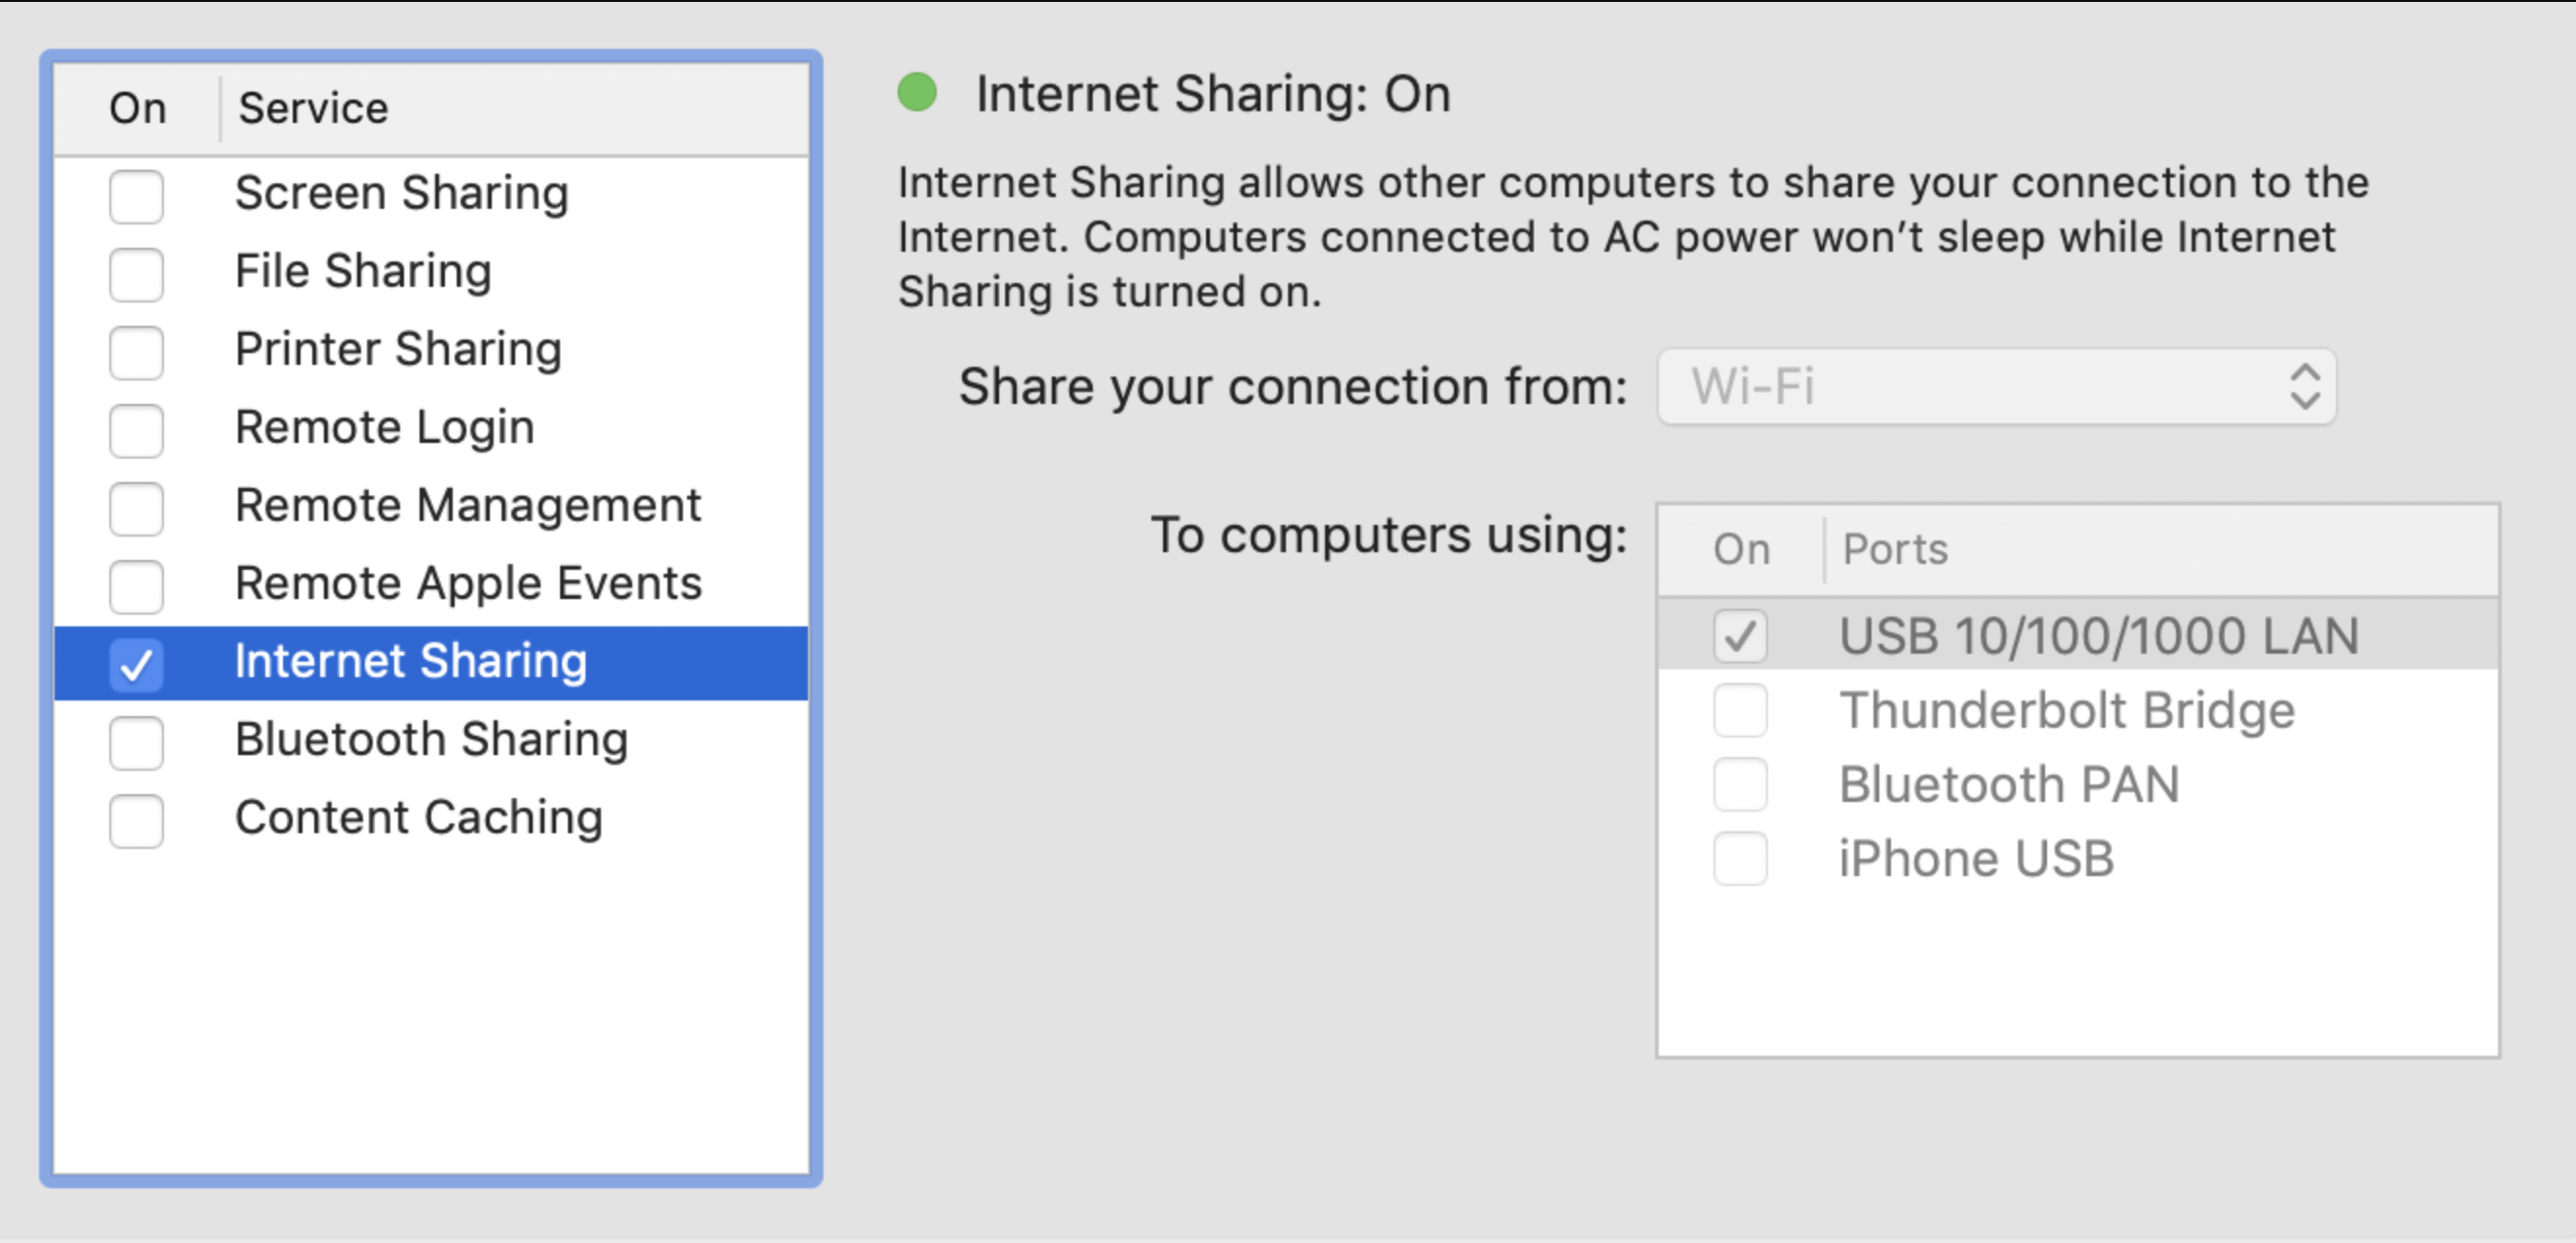
Task: Check the Printer Sharing box
Action: (x=136, y=352)
